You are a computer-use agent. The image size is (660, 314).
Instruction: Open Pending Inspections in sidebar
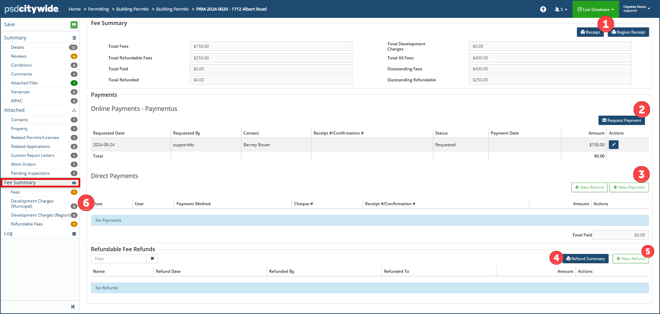[30, 173]
